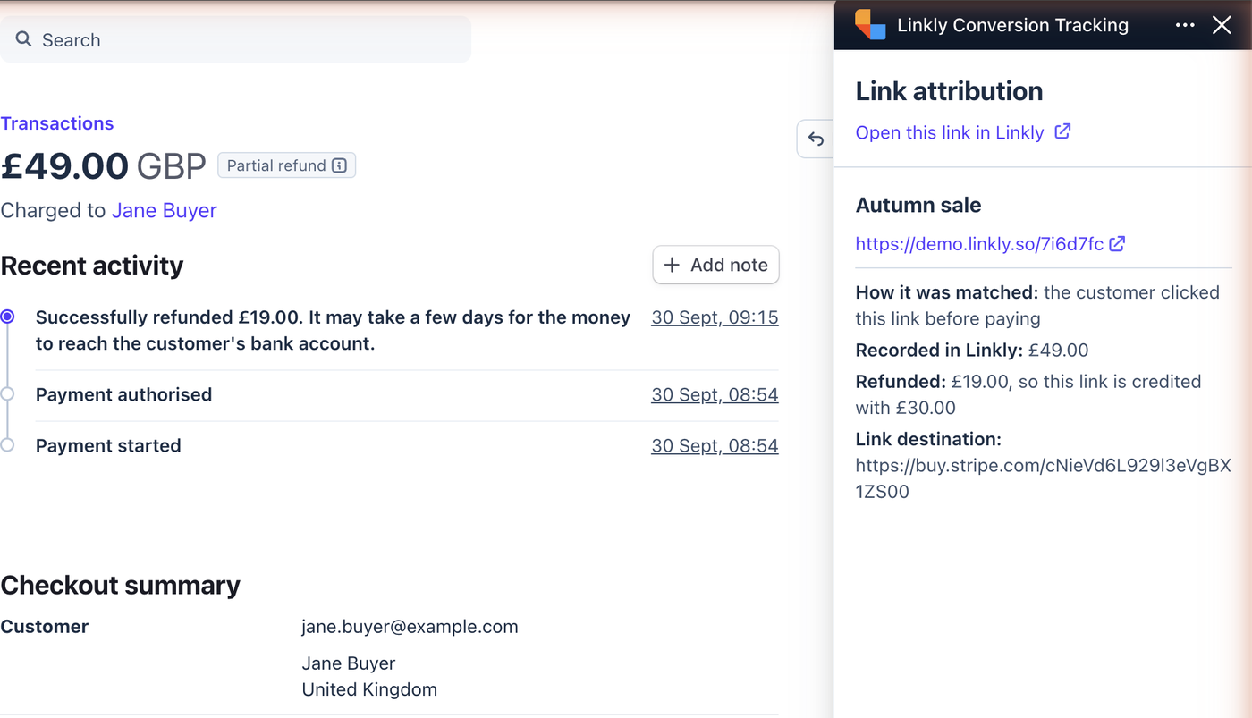Open the three-dot menu in Linkly panel

point(1185,25)
